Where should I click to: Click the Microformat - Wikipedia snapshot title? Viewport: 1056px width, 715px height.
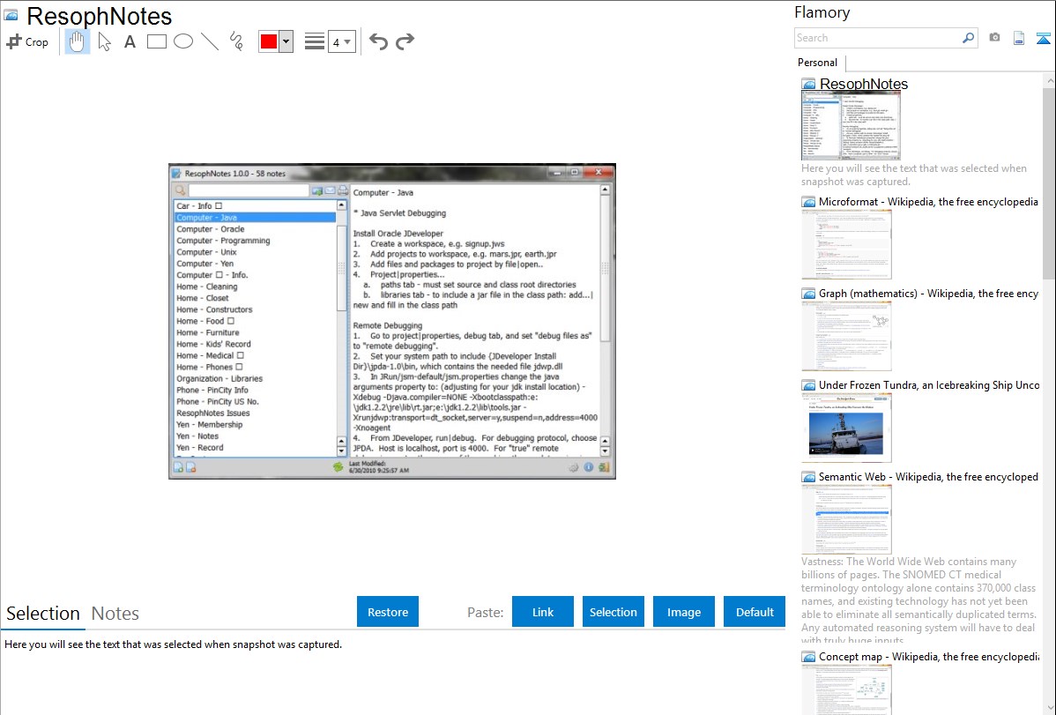coord(928,202)
